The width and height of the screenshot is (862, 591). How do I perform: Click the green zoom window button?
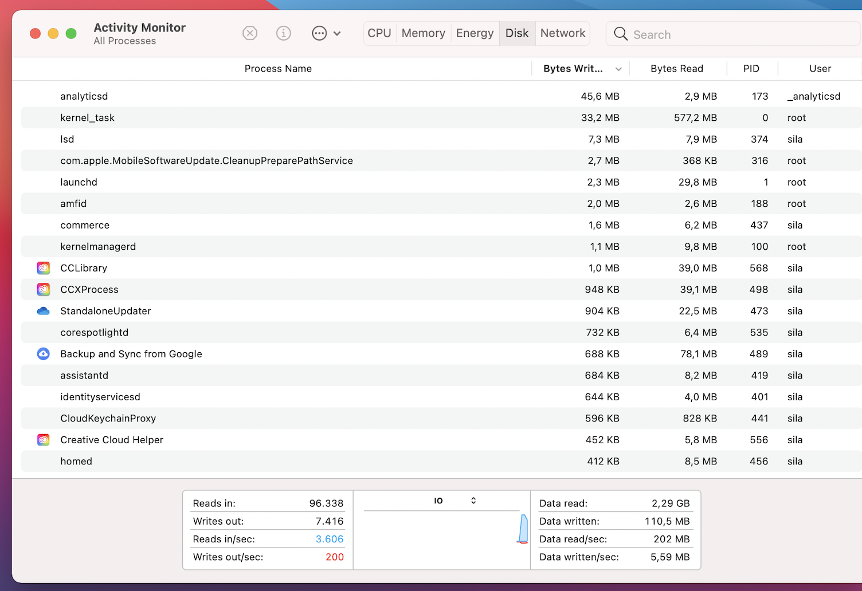pyautogui.click(x=71, y=33)
